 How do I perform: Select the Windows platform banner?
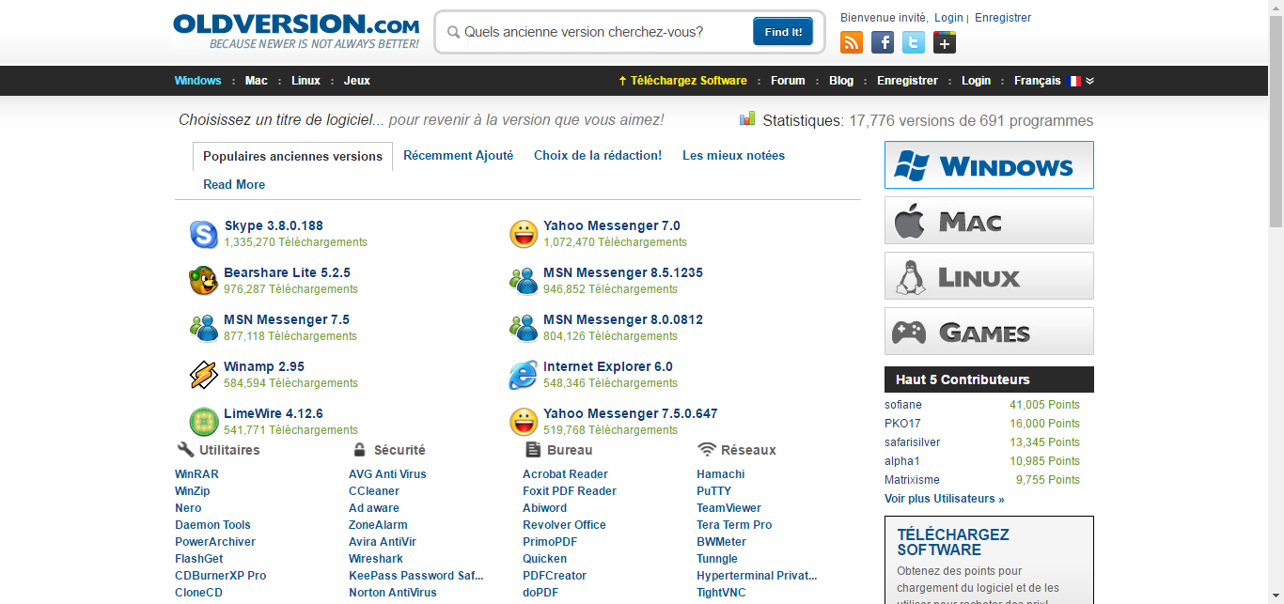point(989,164)
